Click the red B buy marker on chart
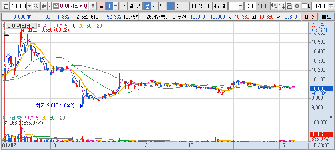The width and height of the screenshot is (335, 150). (4, 66)
